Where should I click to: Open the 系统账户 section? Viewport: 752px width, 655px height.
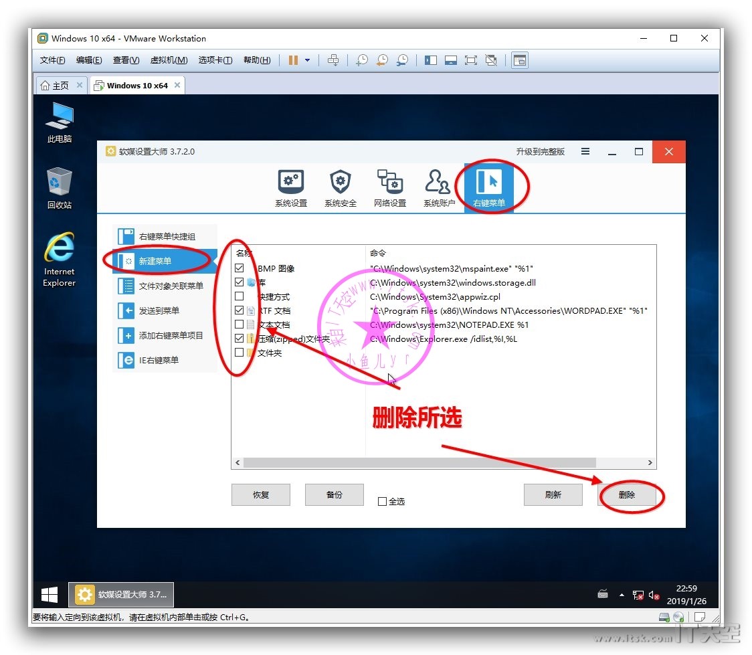(440, 188)
